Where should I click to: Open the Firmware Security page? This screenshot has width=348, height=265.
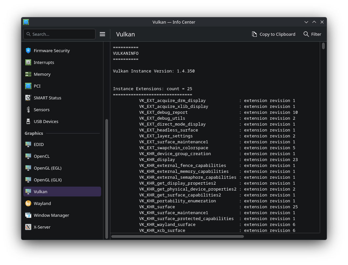coord(62,51)
